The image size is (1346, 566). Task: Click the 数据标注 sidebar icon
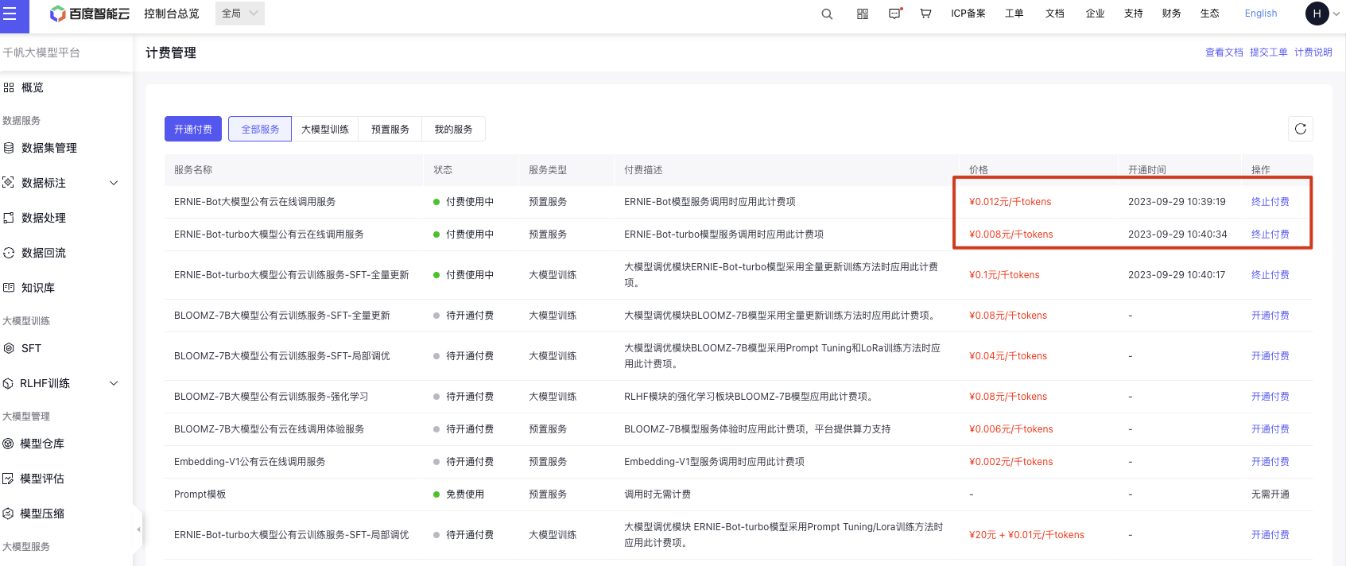pos(9,183)
